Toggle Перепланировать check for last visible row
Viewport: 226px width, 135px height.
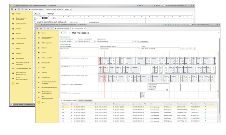point(205,121)
